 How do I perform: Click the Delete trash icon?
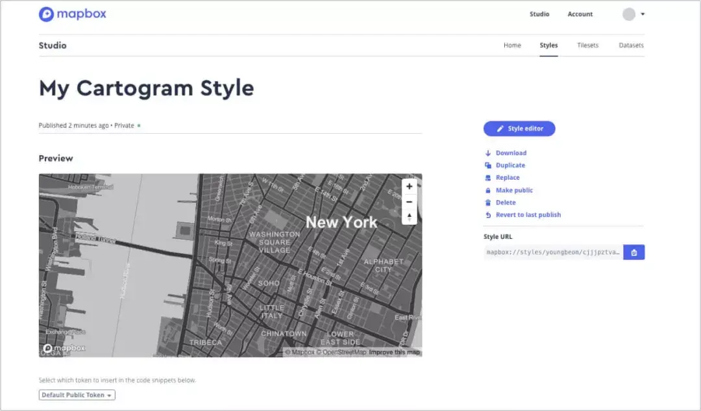487,202
